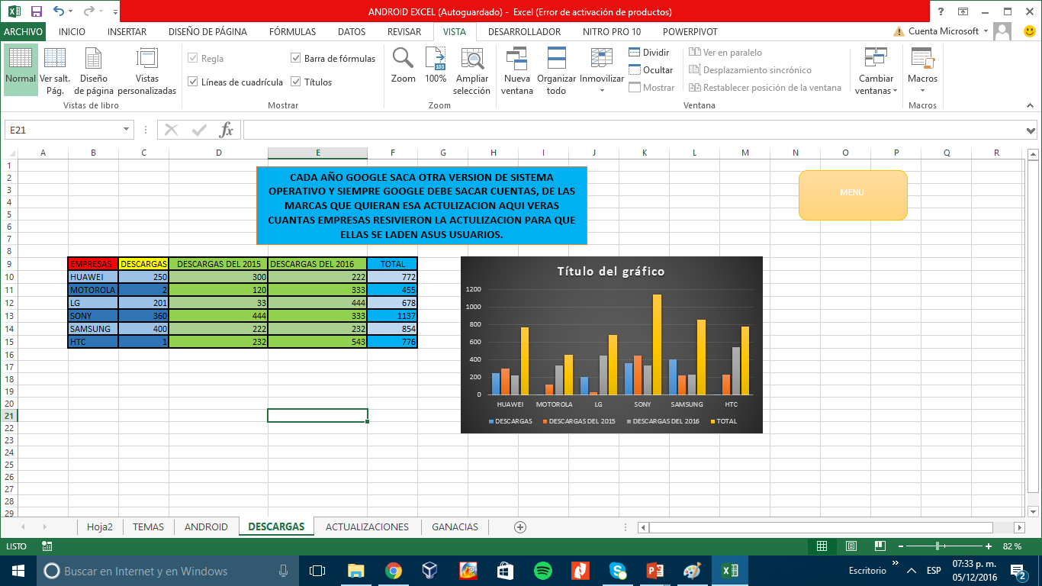Screen dimensions: 1042x586
Task: Click the add new sheet plus icon
Action: [520, 527]
